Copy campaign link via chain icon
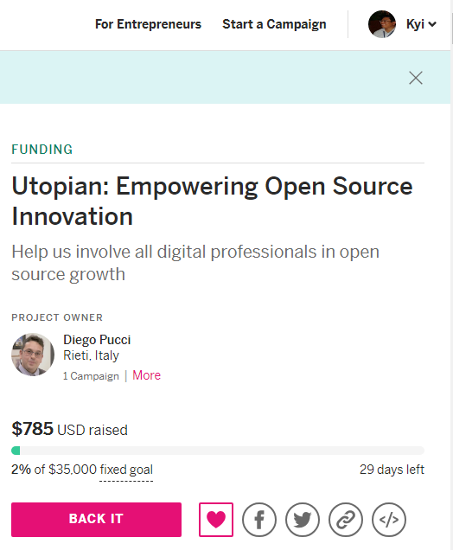The width and height of the screenshot is (453, 550). (346, 520)
